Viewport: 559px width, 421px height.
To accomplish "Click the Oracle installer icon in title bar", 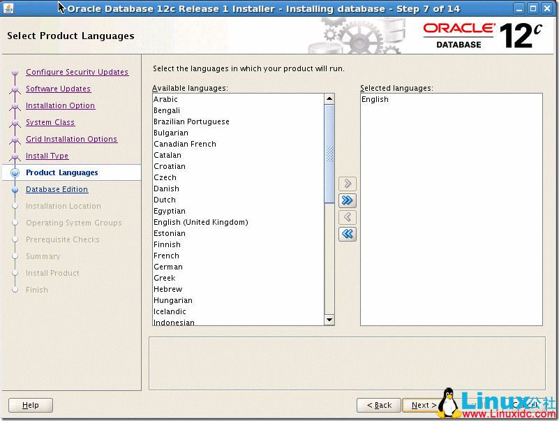I will [8, 8].
